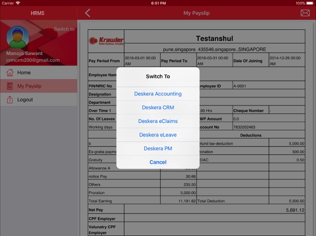Choose Deskera eClaims option

click(158, 121)
